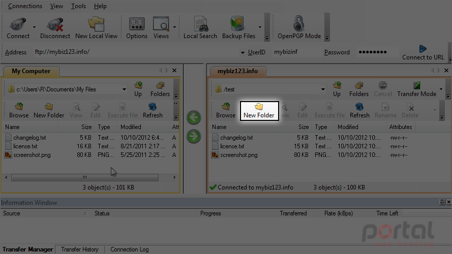Screen dimensions: 452x254
Task: Pin the Information Window
Action: tap(442, 202)
